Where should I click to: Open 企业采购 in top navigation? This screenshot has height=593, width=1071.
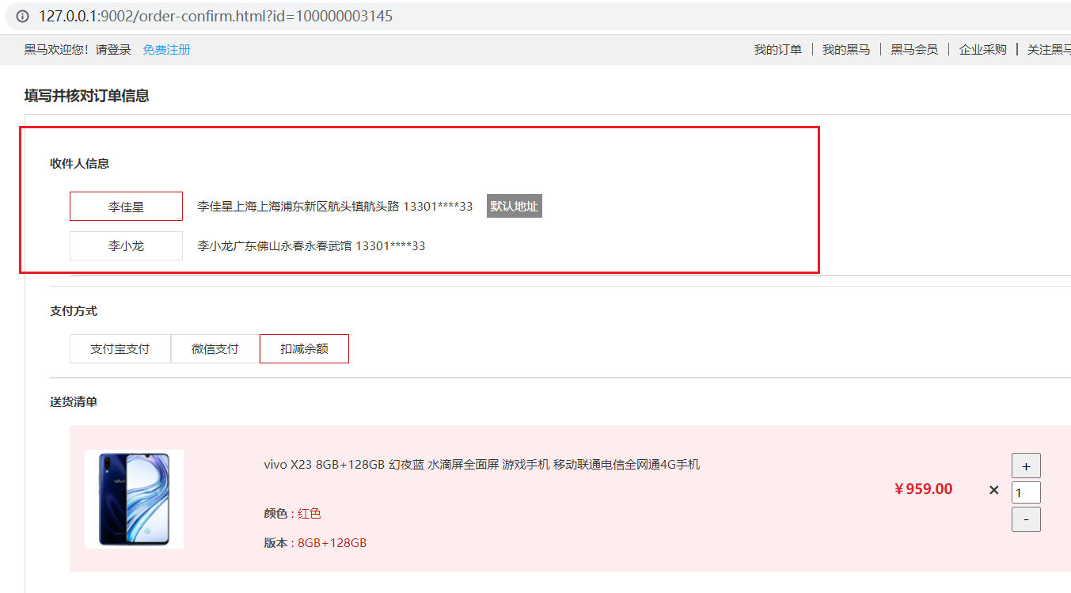point(982,50)
